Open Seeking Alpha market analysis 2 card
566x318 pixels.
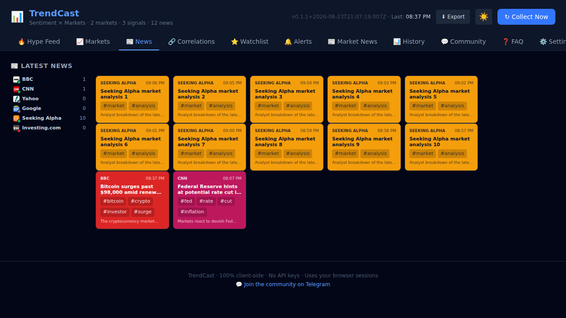coord(210,99)
